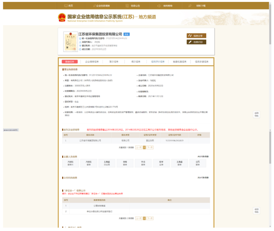The width and height of the screenshot is (274, 231).
Task: Click 下一页 in 多证合一 table pagination
Action: 150,218
